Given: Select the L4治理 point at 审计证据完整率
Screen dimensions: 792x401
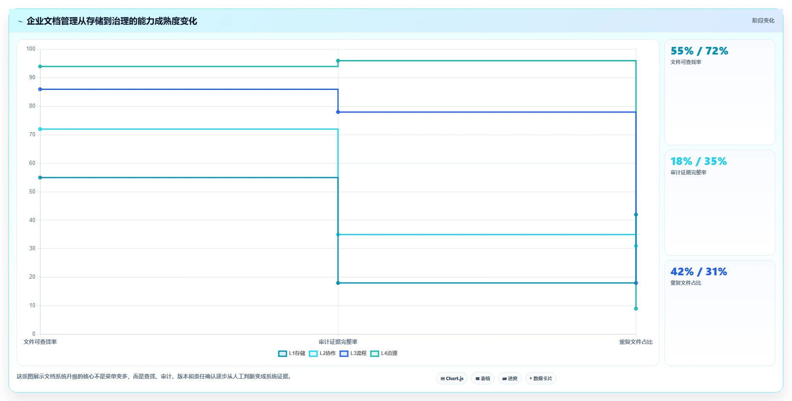Looking at the screenshot, I should point(338,61).
